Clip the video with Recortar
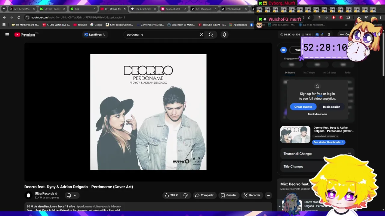The height and width of the screenshot is (216, 385). coord(252,195)
